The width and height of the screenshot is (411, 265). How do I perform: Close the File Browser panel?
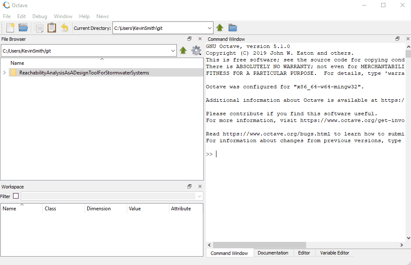200,39
